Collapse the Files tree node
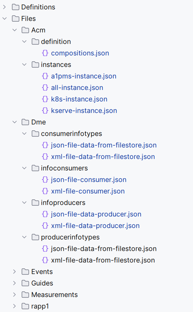 click(5, 18)
